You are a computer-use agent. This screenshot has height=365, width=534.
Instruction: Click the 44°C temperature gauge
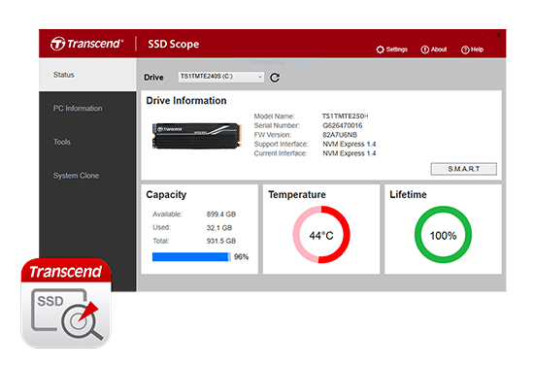point(321,235)
